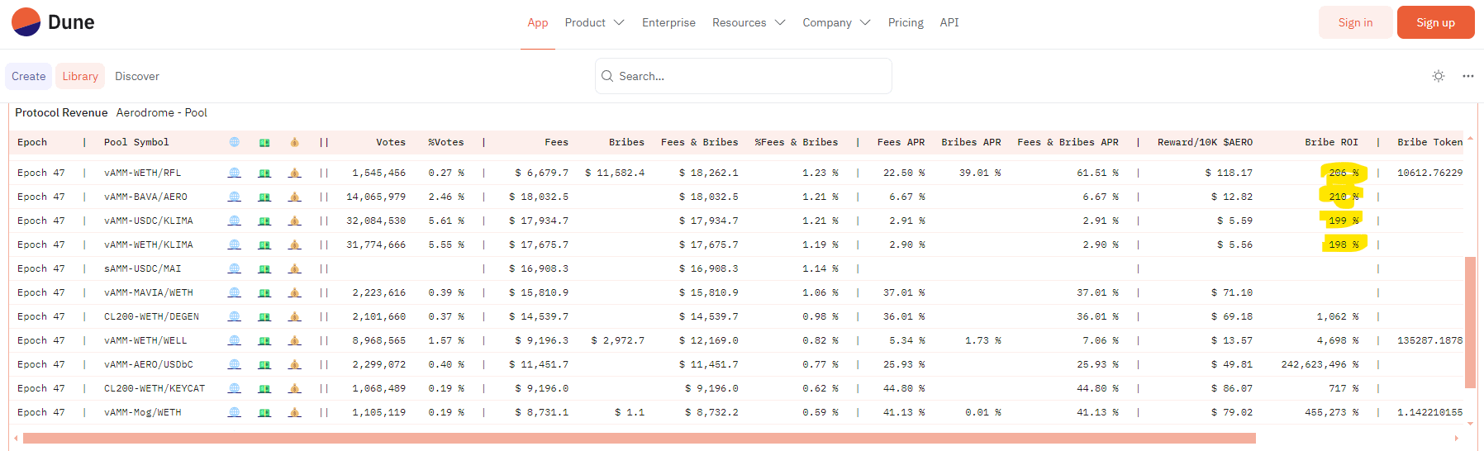Click the money bag icon column header

(x=294, y=142)
